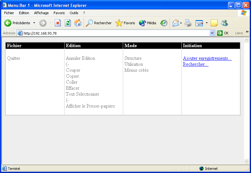
Task: Open the Outils menu
Action: (74, 13)
